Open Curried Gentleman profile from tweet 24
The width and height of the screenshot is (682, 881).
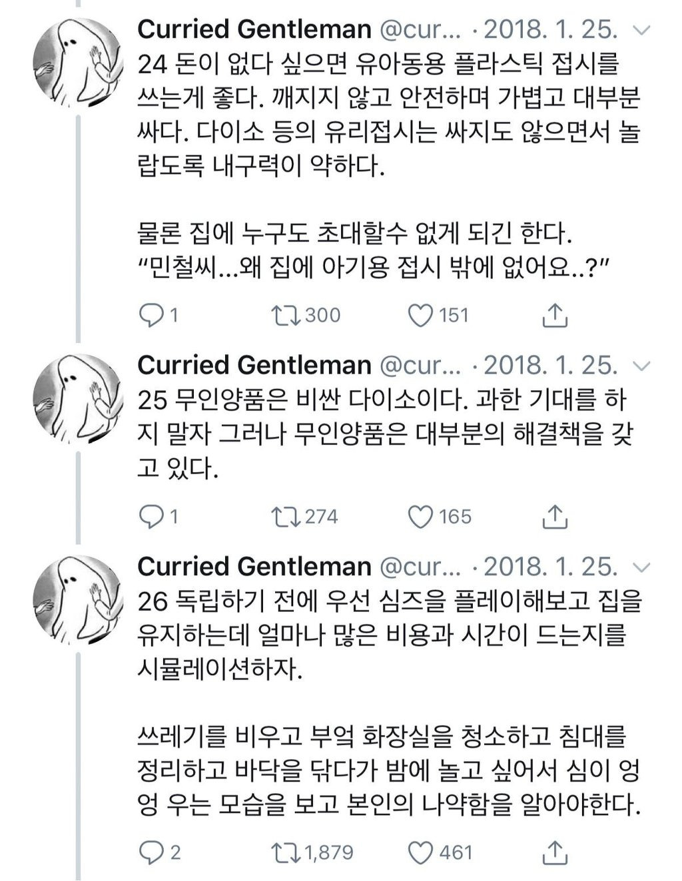click(x=254, y=30)
